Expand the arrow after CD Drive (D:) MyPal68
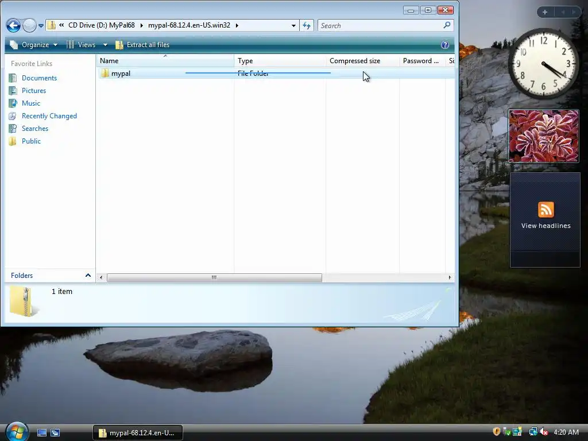The height and width of the screenshot is (441, 588). click(x=142, y=25)
